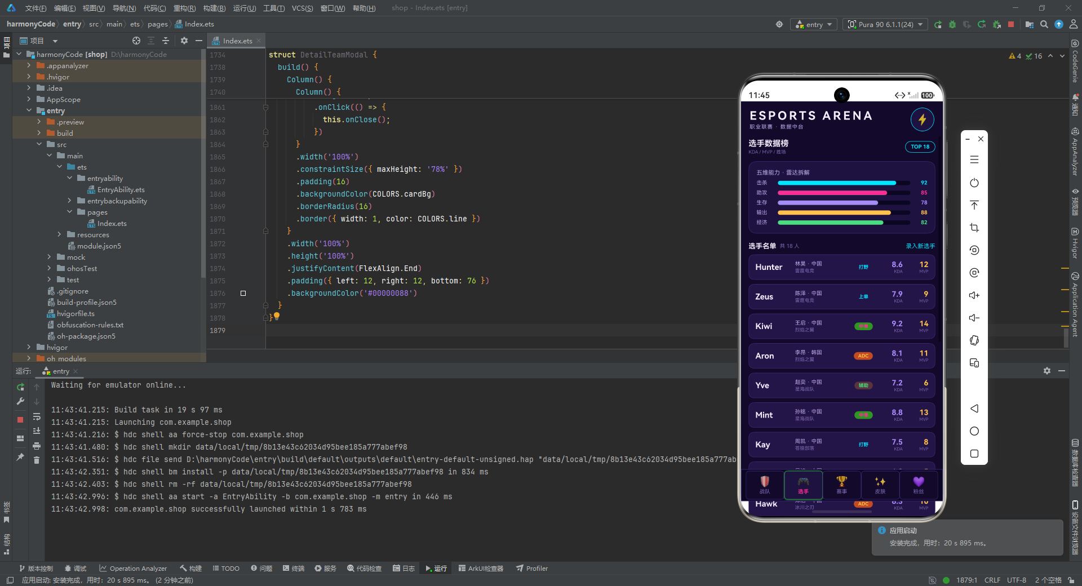Open the 项目 view dropdown

click(x=55, y=41)
